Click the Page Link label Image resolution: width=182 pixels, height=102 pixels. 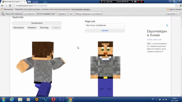[x=90, y=22]
